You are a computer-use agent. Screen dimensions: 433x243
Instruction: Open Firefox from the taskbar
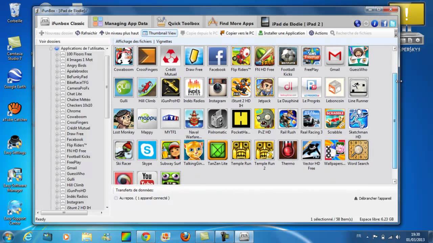click(185, 236)
